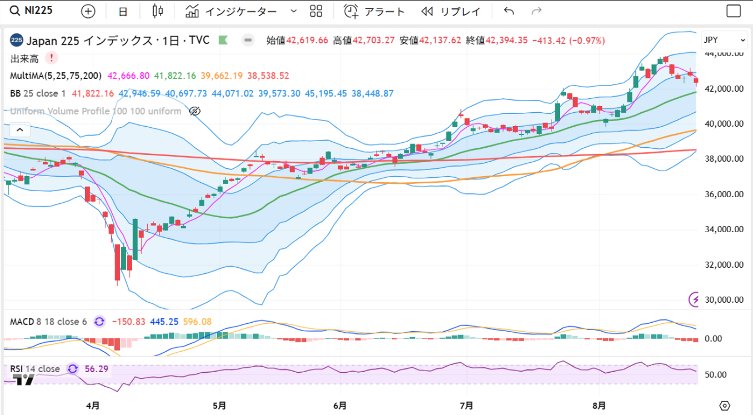Click the MACD refresh circular arrow icon
753x415 pixels.
pyautogui.click(x=99, y=322)
